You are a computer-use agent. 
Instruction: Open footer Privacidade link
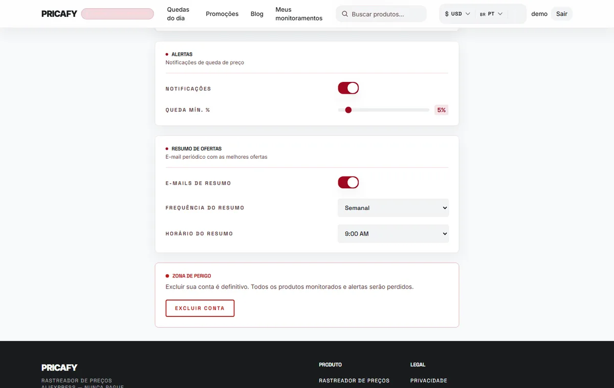point(429,380)
